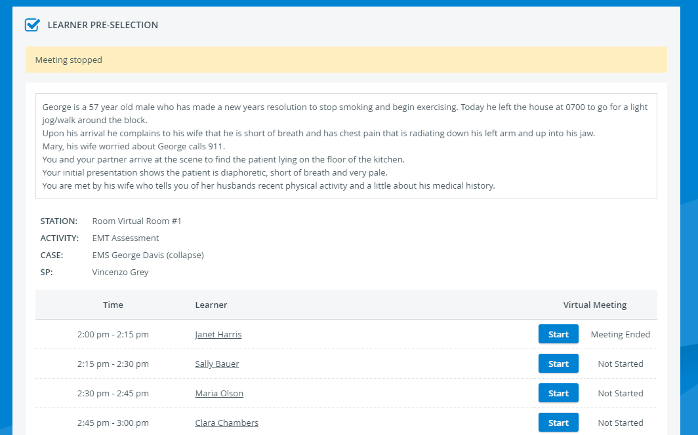Start the virtual meeting for Sally Bauer
This screenshot has width=698, height=435.
click(558, 364)
